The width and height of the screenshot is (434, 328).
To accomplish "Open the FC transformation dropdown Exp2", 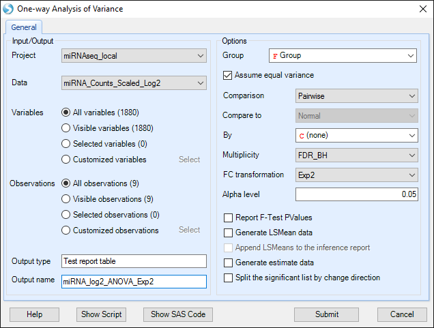I will [x=356, y=175].
